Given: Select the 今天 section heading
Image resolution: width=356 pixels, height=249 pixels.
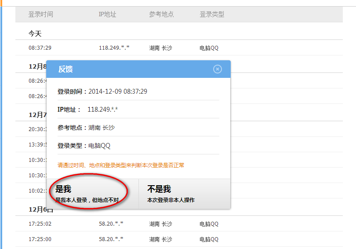Looking at the screenshot, I should click(35, 34).
